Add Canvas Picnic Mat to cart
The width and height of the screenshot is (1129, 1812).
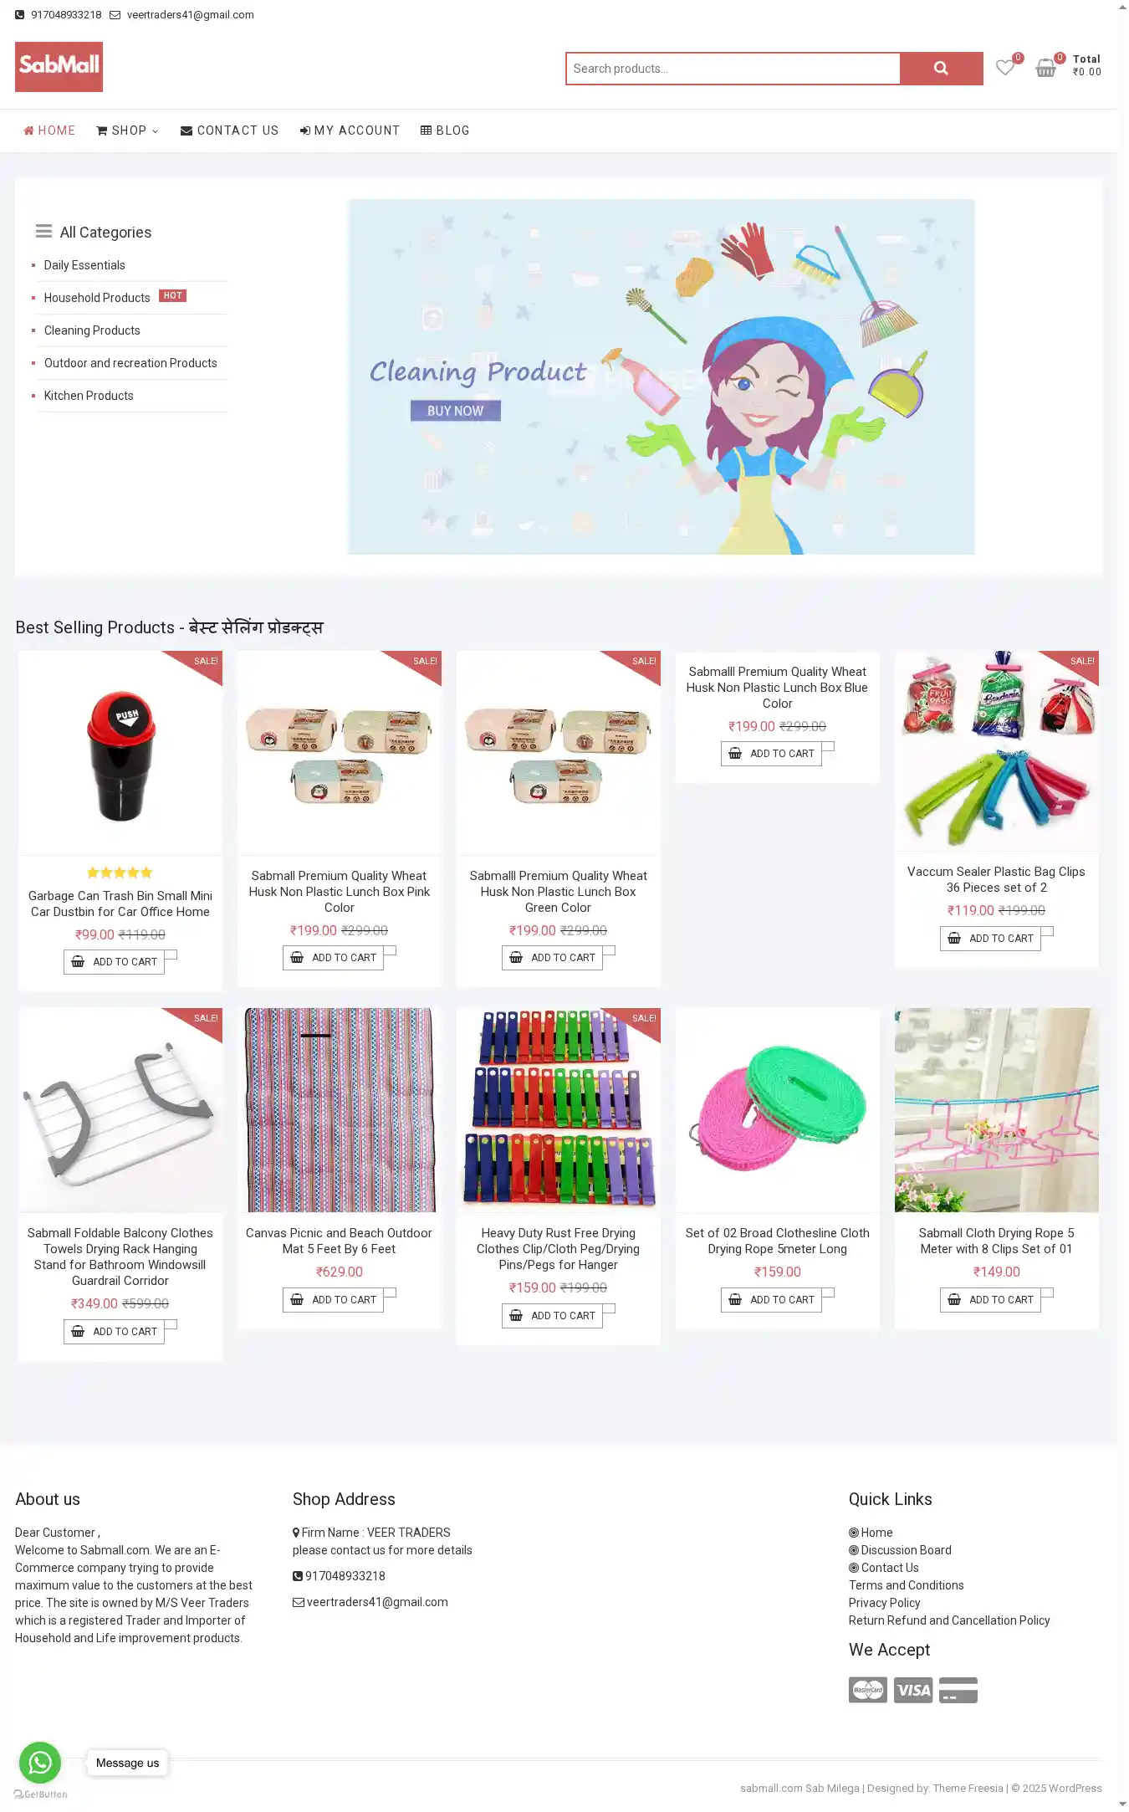(x=333, y=1300)
